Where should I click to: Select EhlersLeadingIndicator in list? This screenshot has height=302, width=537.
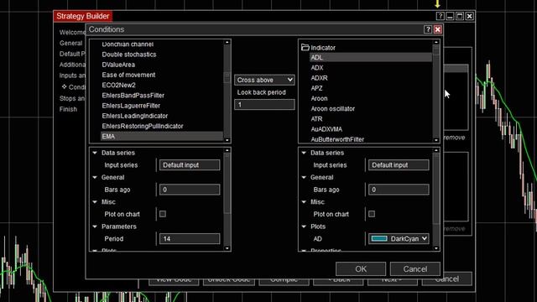pos(134,116)
